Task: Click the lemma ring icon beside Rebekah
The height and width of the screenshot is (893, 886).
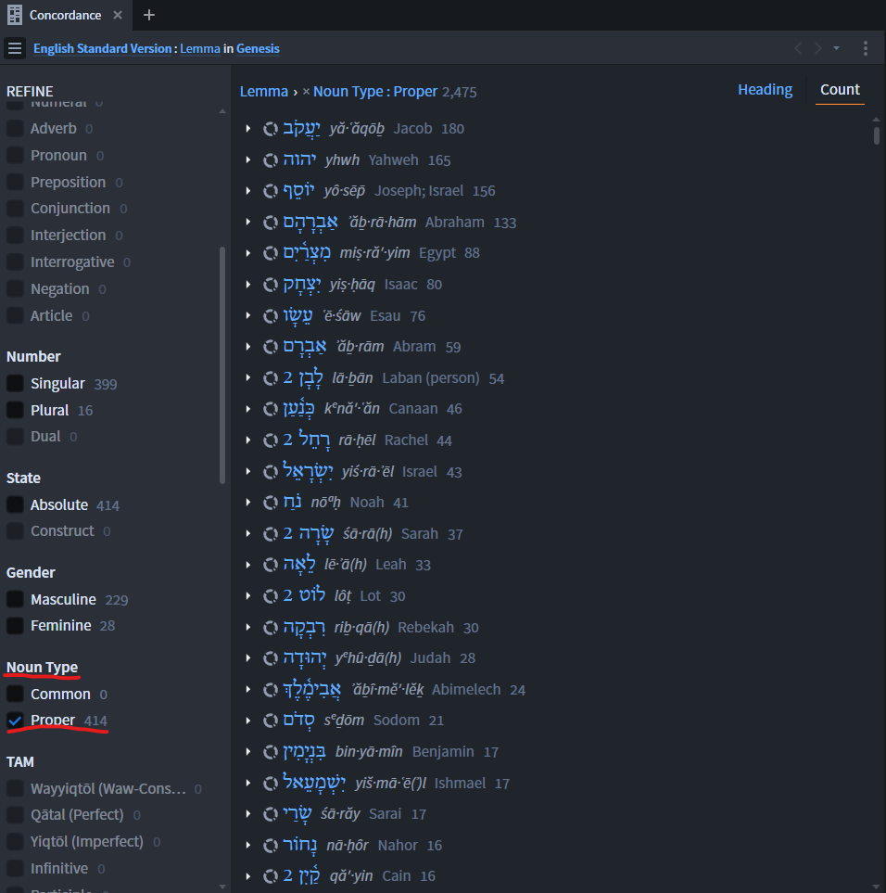Action: click(271, 627)
